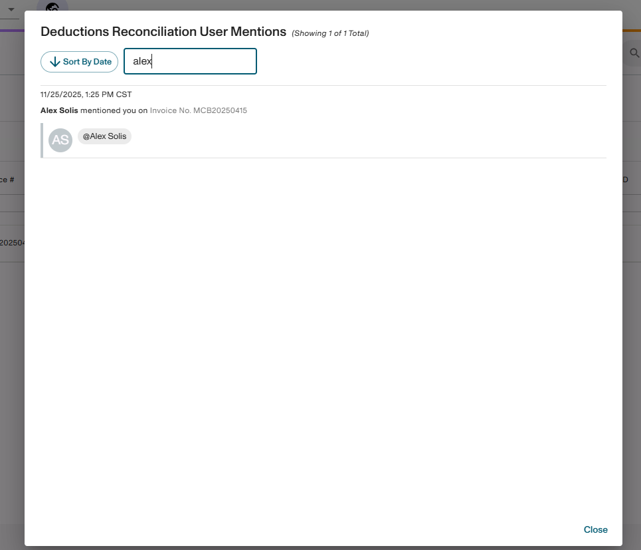The image size is (641, 550).
Task: Click the Deductions Reconciliation User Mentions title
Action: pos(163,31)
